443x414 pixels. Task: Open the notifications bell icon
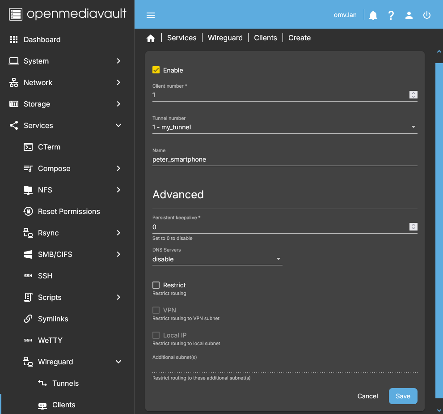click(373, 15)
